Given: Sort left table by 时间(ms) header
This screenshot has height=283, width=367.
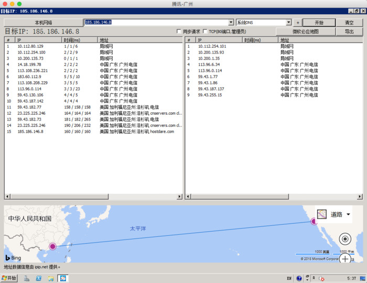Looking at the screenshot, I should [80, 40].
